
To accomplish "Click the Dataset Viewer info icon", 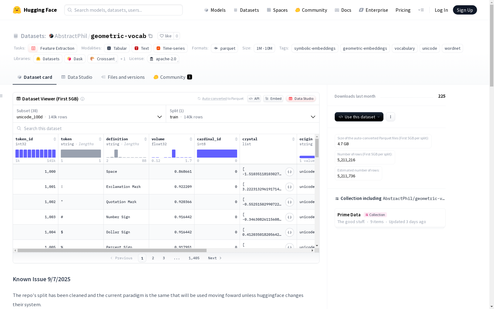I will point(82,99).
